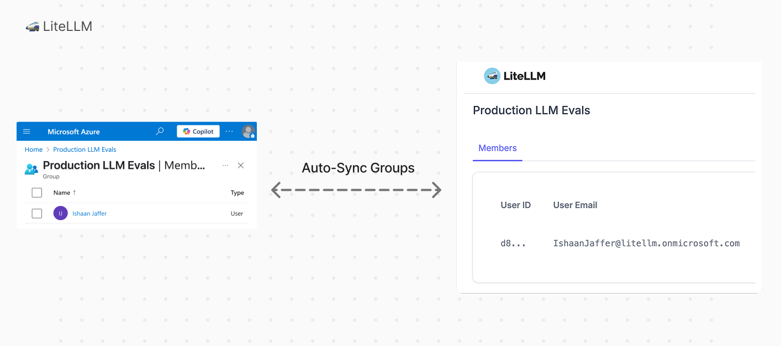Open the Copilot button

click(x=198, y=131)
